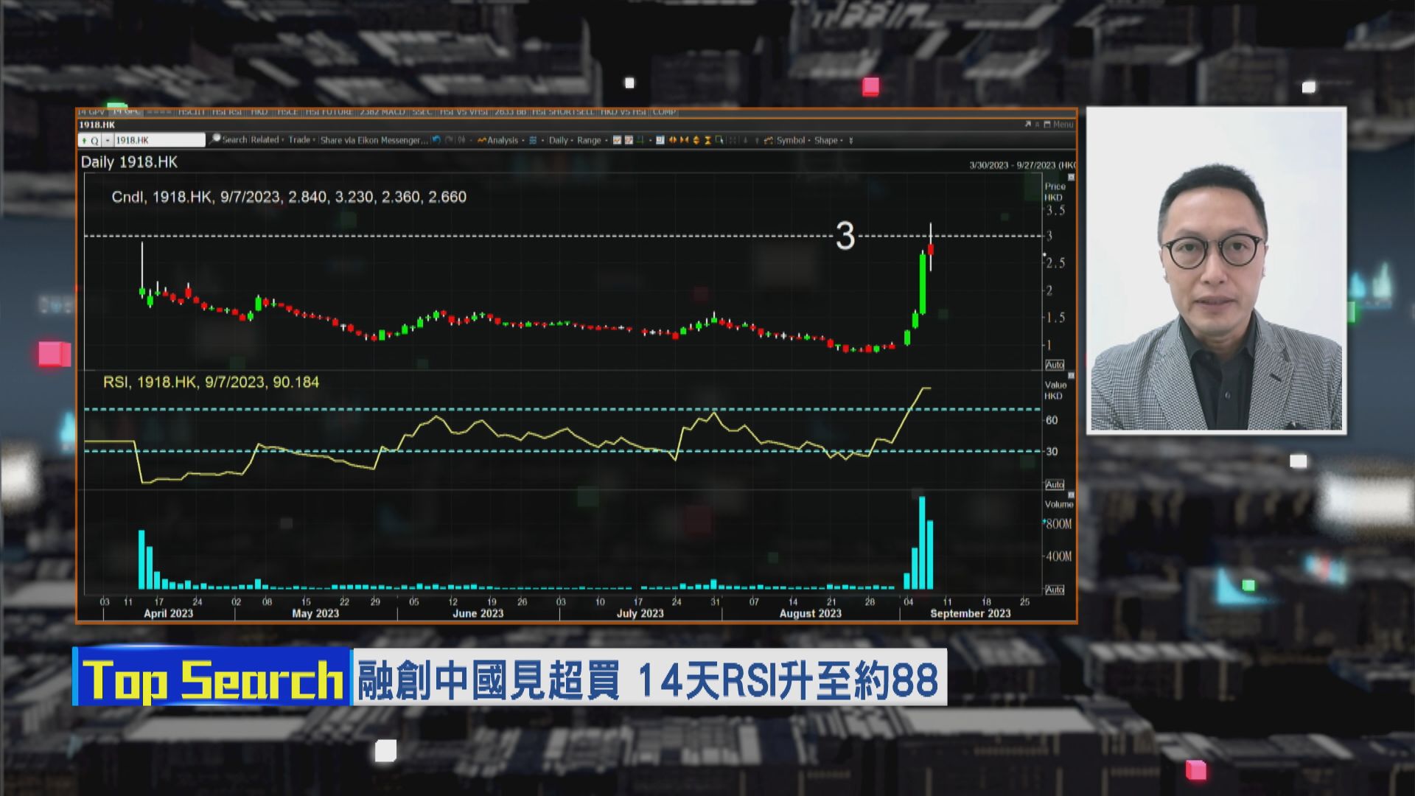Toggle Auto scaling for the RSI pane
Image resolution: width=1415 pixels, height=796 pixels.
point(1055,483)
